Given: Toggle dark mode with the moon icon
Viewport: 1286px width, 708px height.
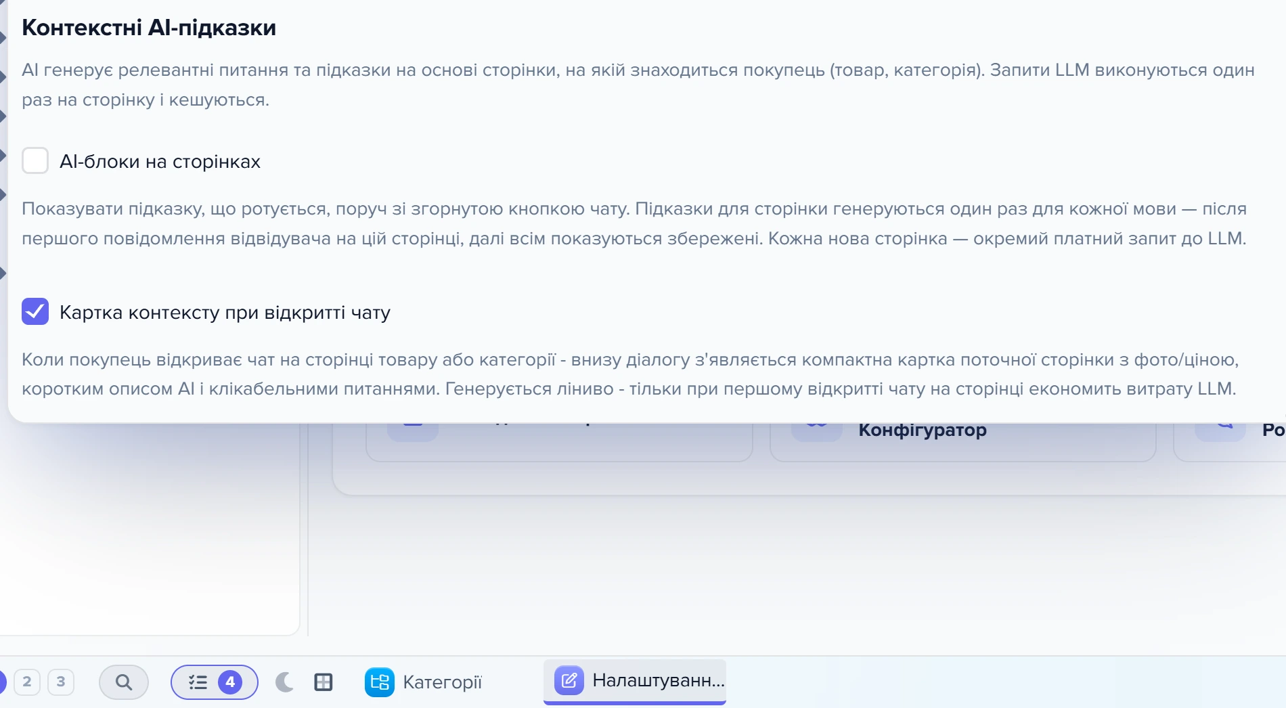Looking at the screenshot, I should (285, 682).
